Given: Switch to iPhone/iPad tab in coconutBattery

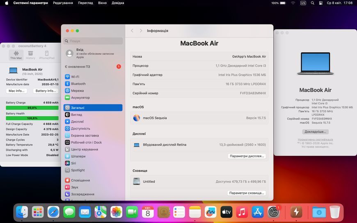Looking at the screenshot, I should [47, 55].
